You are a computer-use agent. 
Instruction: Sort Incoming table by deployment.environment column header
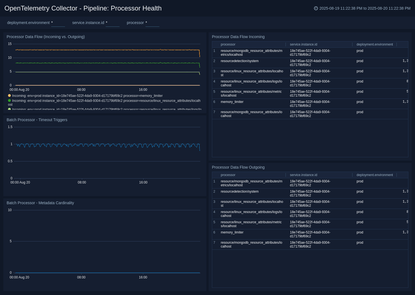[375, 44]
